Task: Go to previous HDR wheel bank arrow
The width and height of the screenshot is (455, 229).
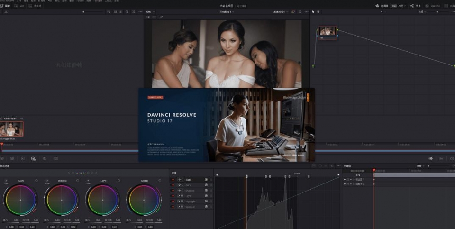Action: click(x=69, y=173)
